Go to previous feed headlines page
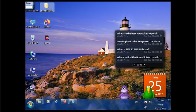This screenshot has height=112, width=196. coord(134,65)
